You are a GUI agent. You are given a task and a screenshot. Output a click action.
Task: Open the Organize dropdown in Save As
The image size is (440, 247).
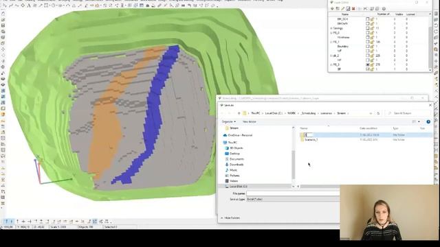tap(229, 121)
